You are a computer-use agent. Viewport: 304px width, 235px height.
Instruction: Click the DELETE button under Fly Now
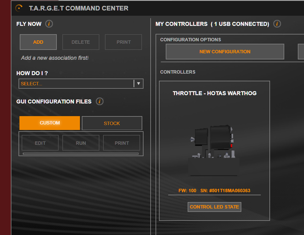pyautogui.click(x=81, y=42)
